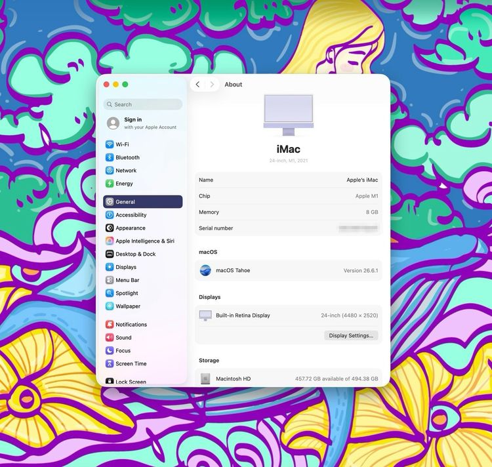This screenshot has height=467, width=492.
Task: Click the Apple M1 chip value
Action: (367, 196)
